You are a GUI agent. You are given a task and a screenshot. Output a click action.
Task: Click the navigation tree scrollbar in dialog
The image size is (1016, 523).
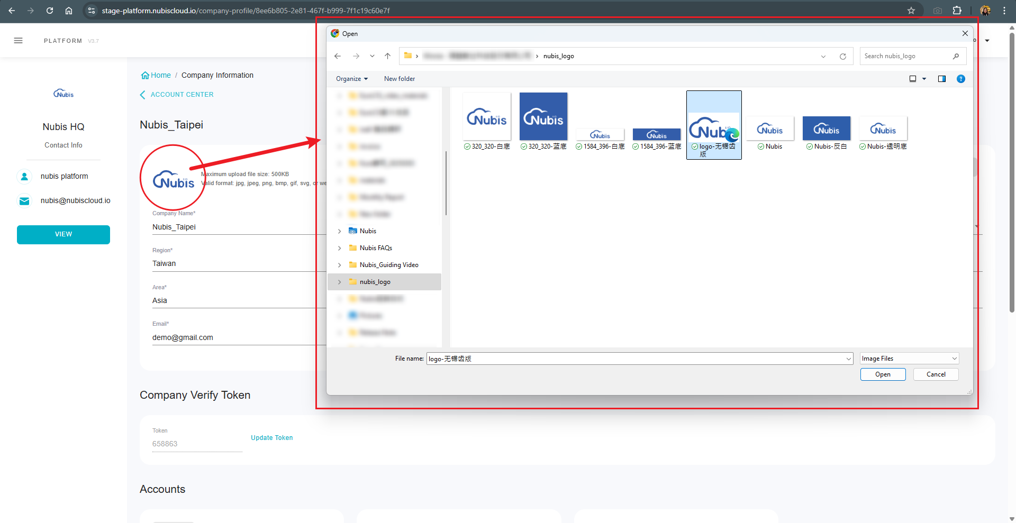tap(446, 183)
